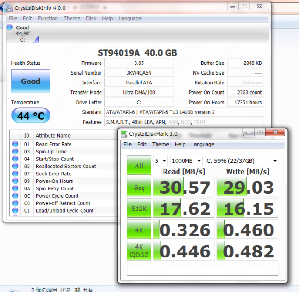Click the Power On Hours value 17351 hours
The height and width of the screenshot is (292, 299).
245,103
